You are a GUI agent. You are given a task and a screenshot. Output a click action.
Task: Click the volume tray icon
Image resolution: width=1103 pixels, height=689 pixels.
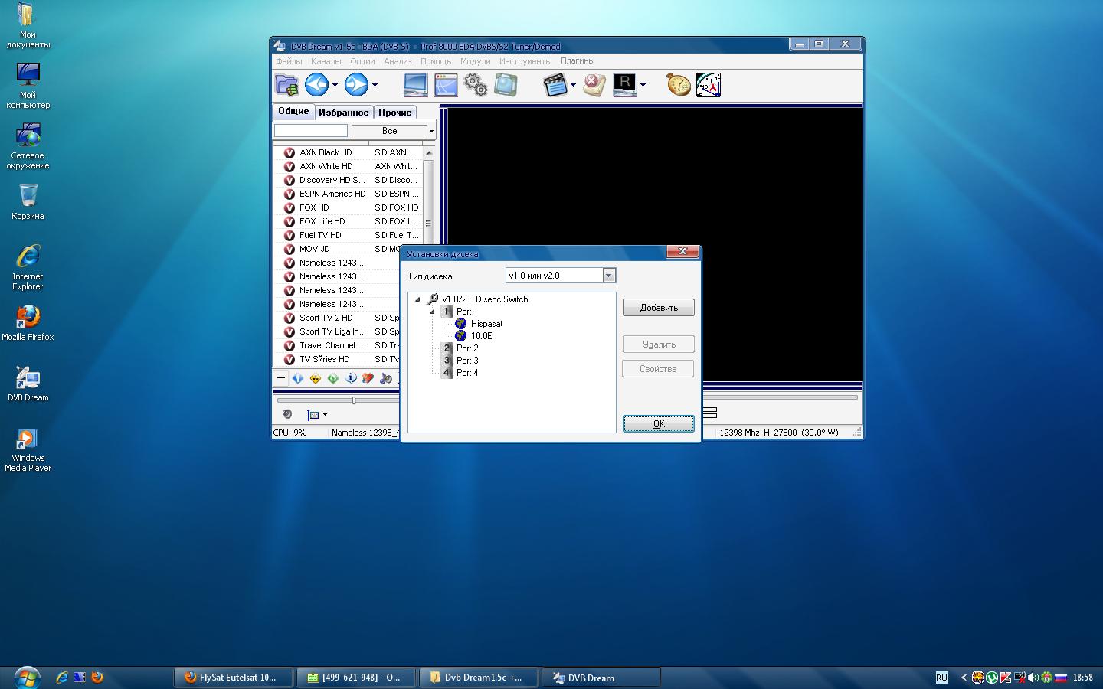point(1033,678)
